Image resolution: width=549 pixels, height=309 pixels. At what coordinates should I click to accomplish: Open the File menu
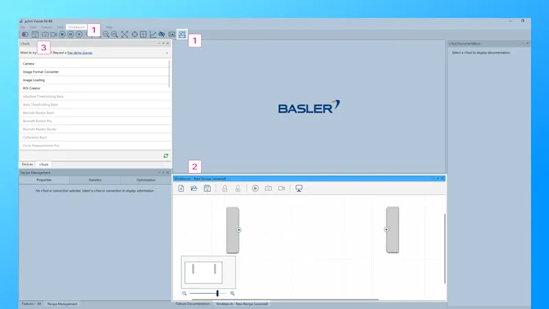click(x=23, y=27)
